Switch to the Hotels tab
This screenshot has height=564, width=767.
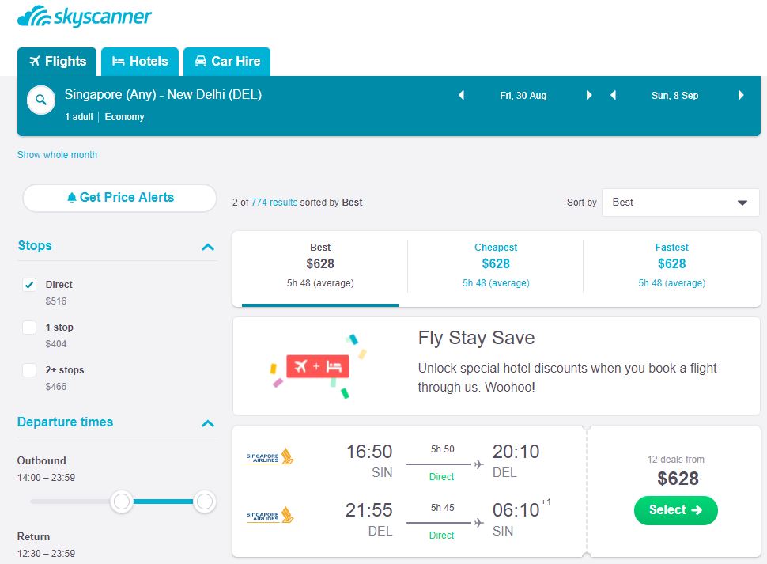[140, 62]
